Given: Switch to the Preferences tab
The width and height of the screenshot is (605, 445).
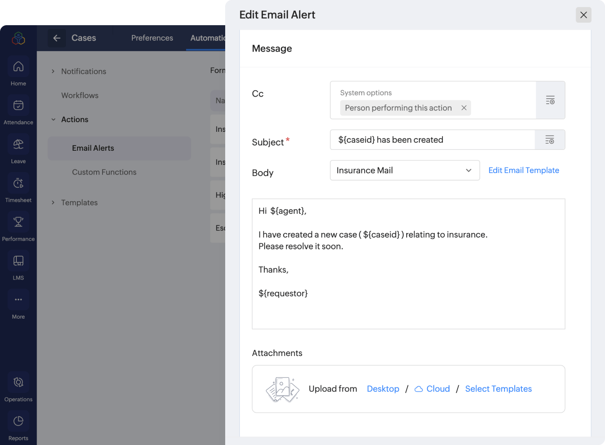Looking at the screenshot, I should click(152, 38).
